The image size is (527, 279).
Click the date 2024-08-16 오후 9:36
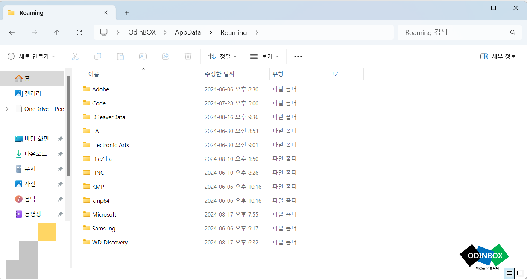click(x=231, y=117)
